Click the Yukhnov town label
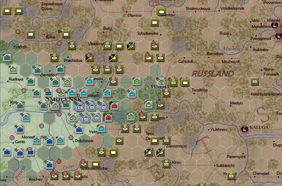The image size is (282, 186). [x=219, y=129]
